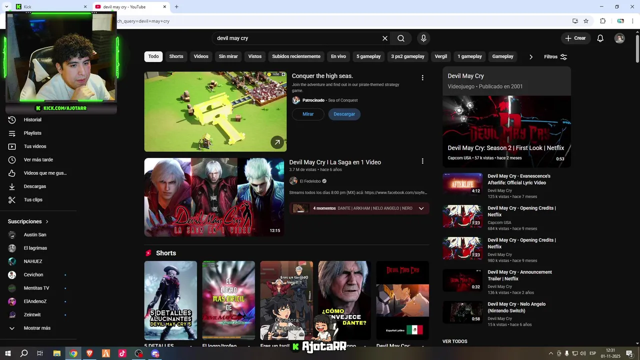Screen dimensions: 640x360
Task: Open File Explorer from the taskbar
Action: (x=56, y=353)
